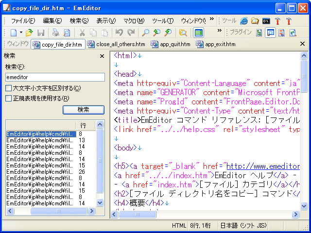Click HTML configuration in status bar

(x=179, y=225)
